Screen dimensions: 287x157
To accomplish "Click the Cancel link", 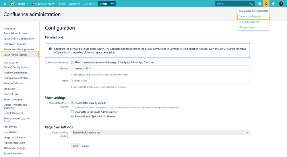I will 86,146.
